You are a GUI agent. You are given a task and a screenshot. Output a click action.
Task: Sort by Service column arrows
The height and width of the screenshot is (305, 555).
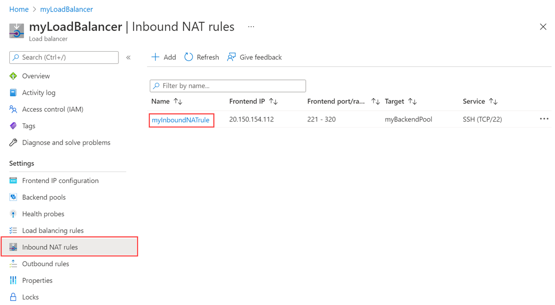pos(493,102)
